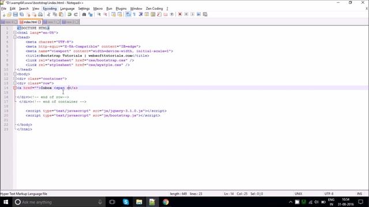Click the Open file toolbar icon
The image size is (369, 207).
click(9, 14)
